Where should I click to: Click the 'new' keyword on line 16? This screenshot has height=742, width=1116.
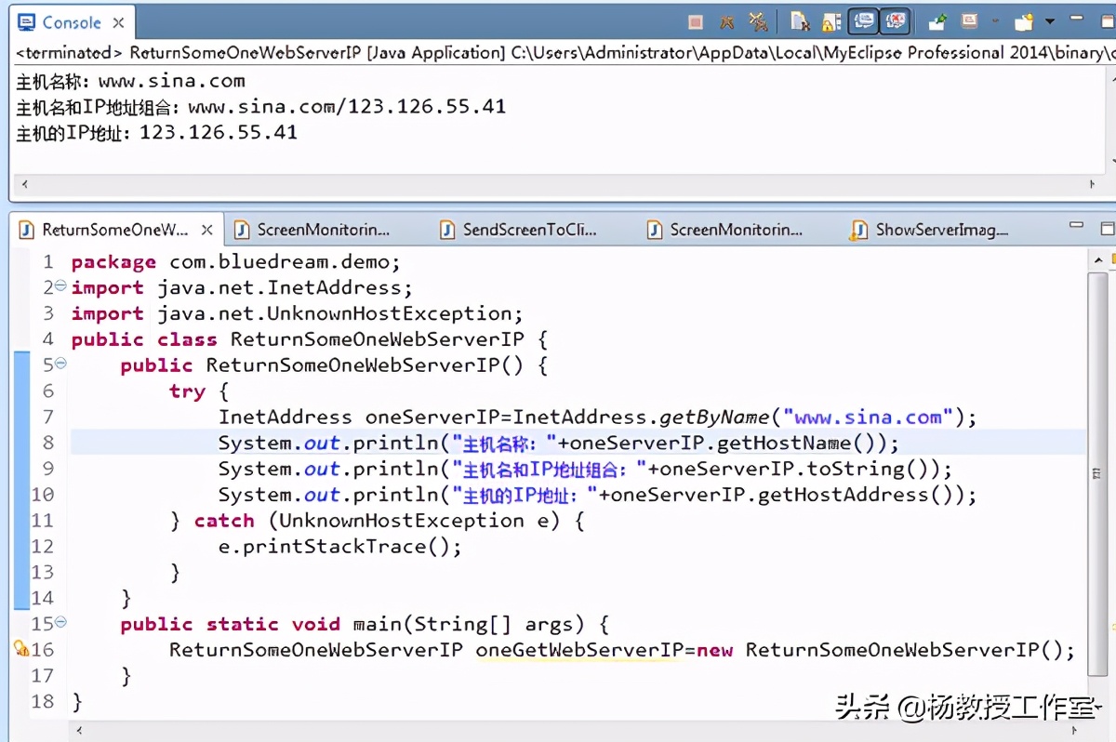714,650
